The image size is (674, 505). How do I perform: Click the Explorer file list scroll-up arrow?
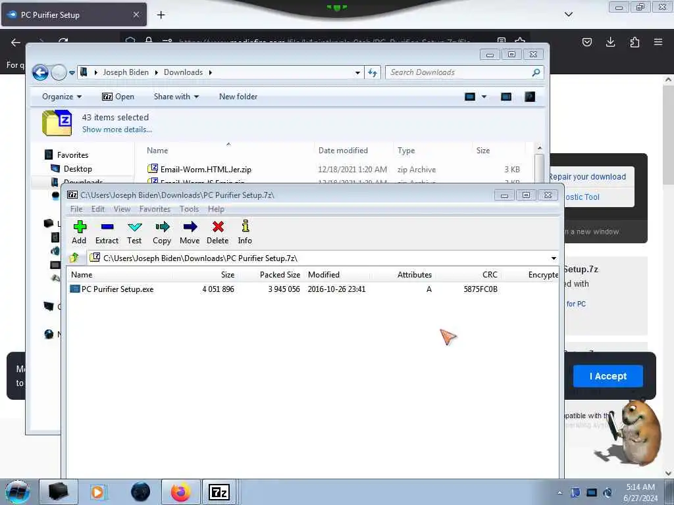(540, 148)
